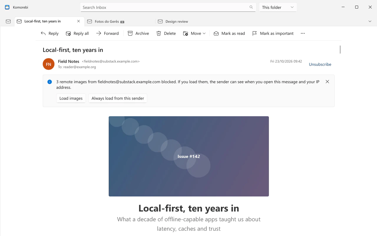Click Always load from this sender

(118, 98)
